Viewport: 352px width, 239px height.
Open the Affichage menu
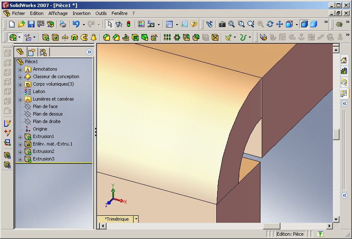[58, 13]
